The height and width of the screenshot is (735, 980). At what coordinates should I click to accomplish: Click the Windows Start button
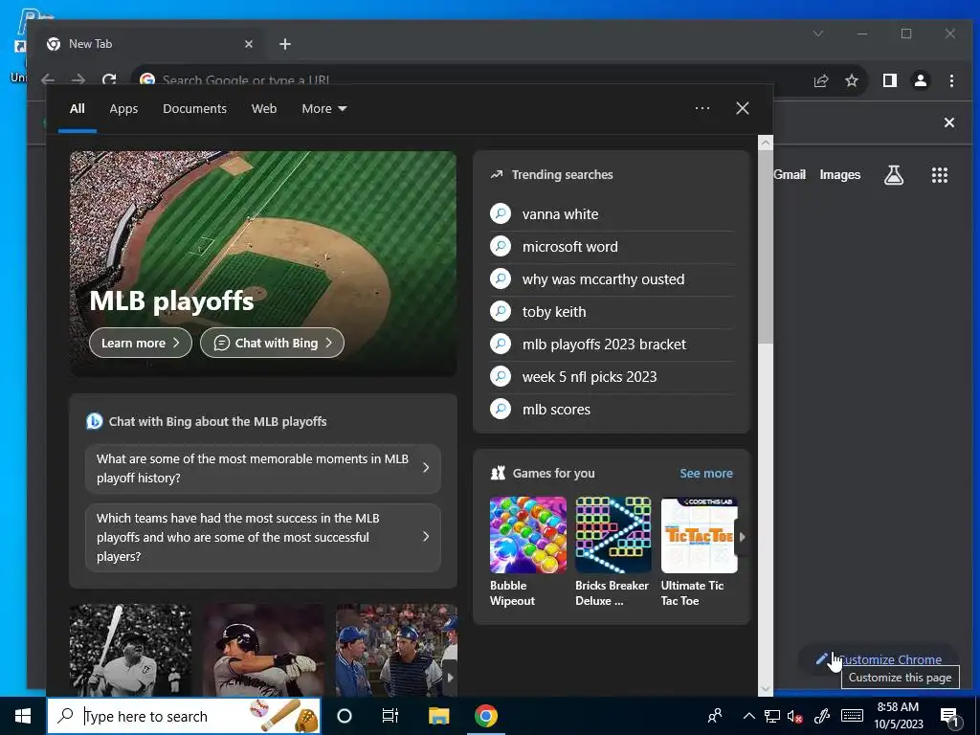23,716
